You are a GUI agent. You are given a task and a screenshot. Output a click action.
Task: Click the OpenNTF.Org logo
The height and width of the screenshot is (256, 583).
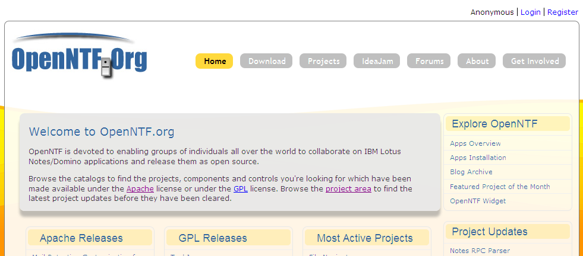pyautogui.click(x=79, y=56)
